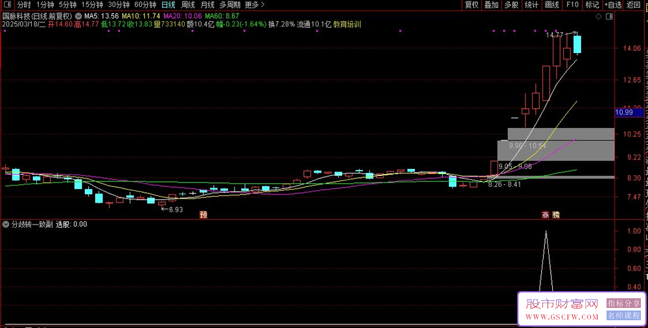
Task: Select the 30分钟 period tab
Action: [x=119, y=5]
